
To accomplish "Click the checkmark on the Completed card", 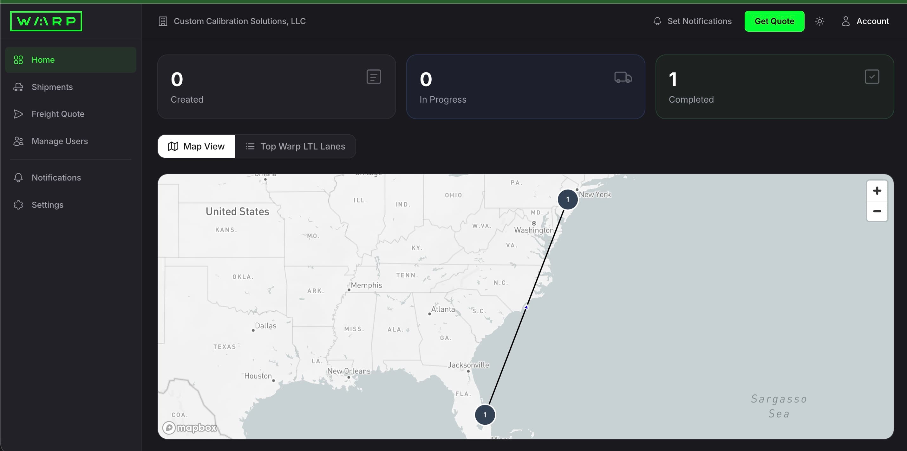I will [x=872, y=76].
